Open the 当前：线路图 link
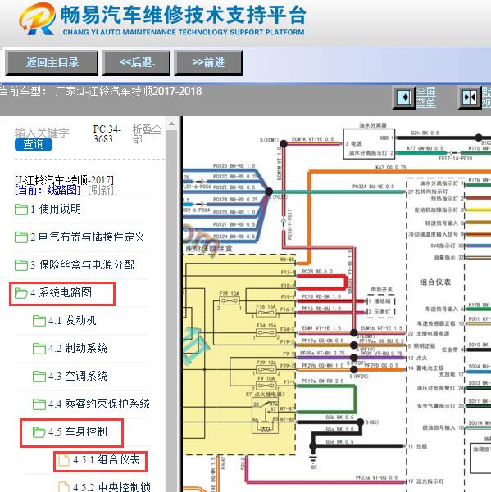The width and height of the screenshot is (491, 492). pos(48,190)
